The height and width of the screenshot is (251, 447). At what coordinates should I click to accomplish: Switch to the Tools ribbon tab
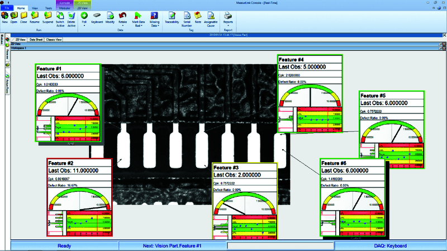click(x=49, y=8)
